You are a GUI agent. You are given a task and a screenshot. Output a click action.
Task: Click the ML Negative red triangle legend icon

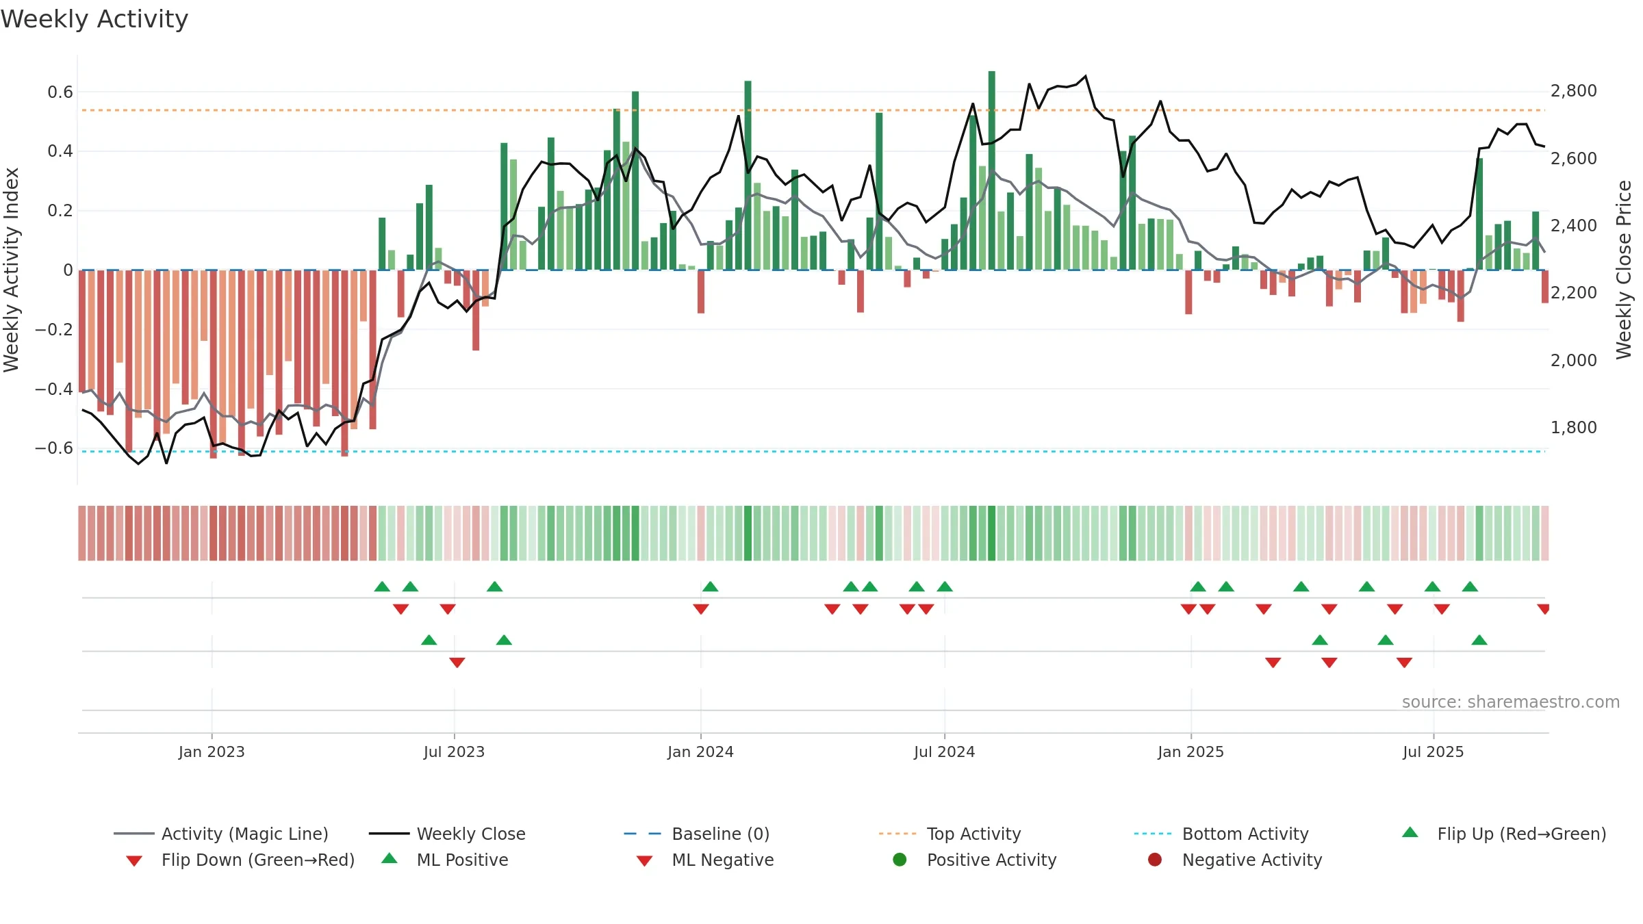(x=645, y=861)
